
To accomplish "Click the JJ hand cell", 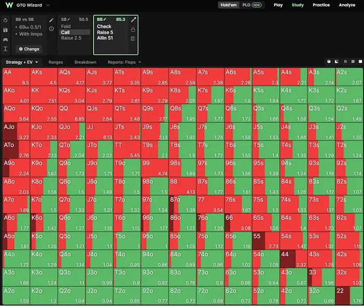I will coord(99,131).
